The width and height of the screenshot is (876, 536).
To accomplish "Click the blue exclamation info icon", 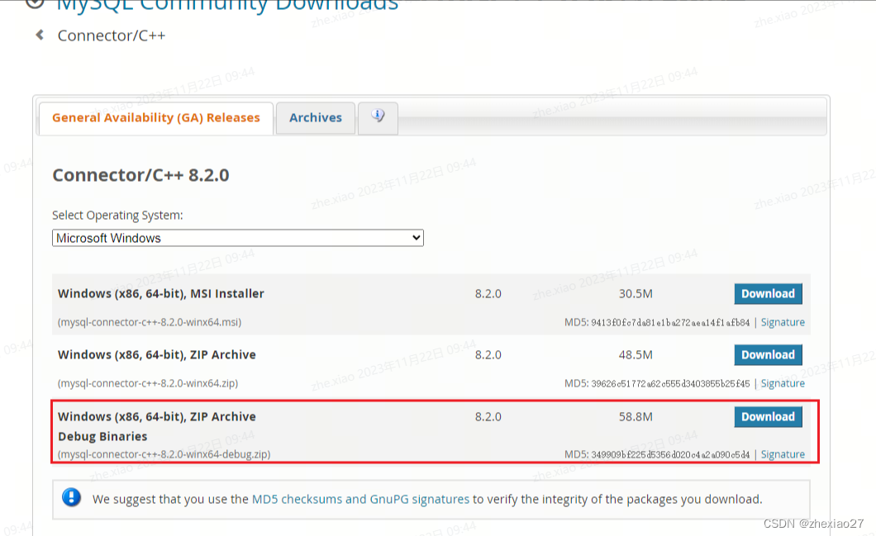I will tap(72, 497).
